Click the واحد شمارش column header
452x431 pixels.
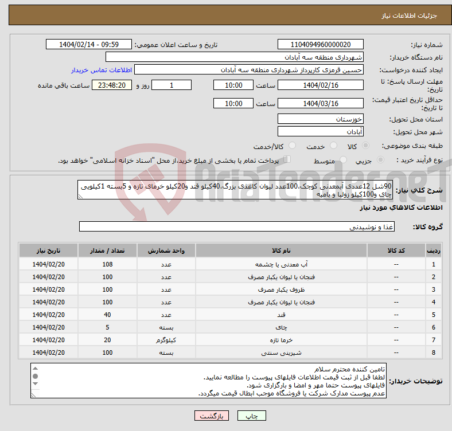point(166,250)
